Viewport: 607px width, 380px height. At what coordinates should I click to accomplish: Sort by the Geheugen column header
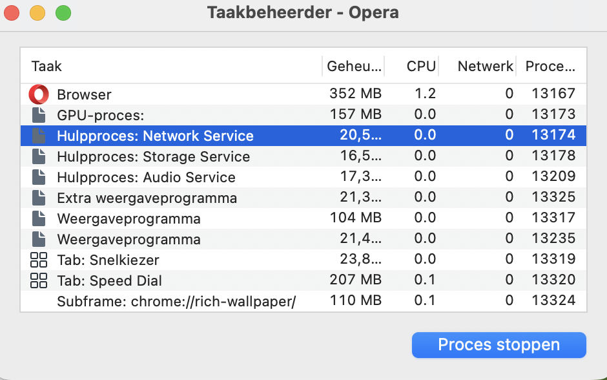[x=355, y=66]
